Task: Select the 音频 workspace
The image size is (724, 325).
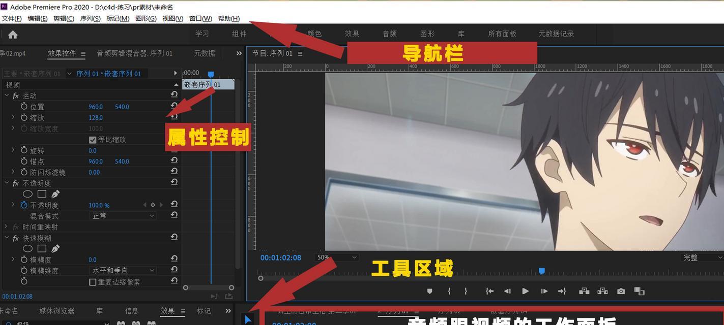Action: (389, 34)
